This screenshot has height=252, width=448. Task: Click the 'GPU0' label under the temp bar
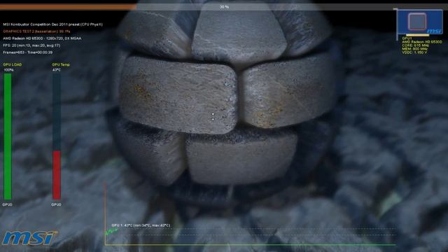pos(56,204)
